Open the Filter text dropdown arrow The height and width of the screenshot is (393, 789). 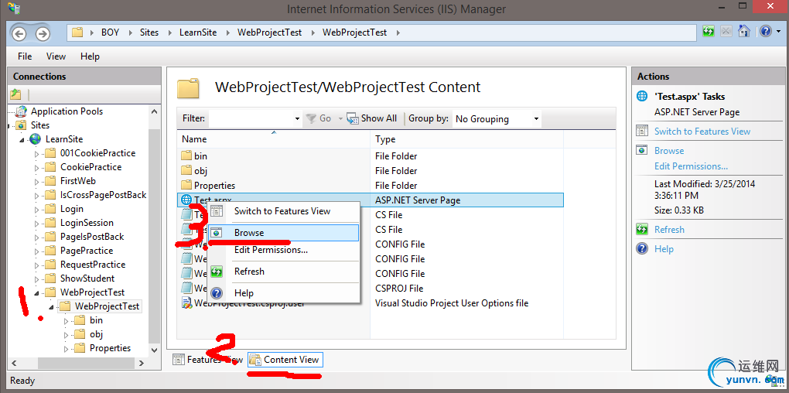[x=297, y=119]
